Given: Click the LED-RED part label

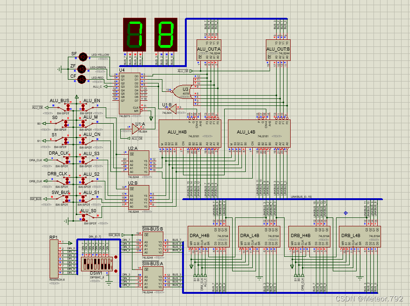Looking at the screenshot, I should coord(97,78).
